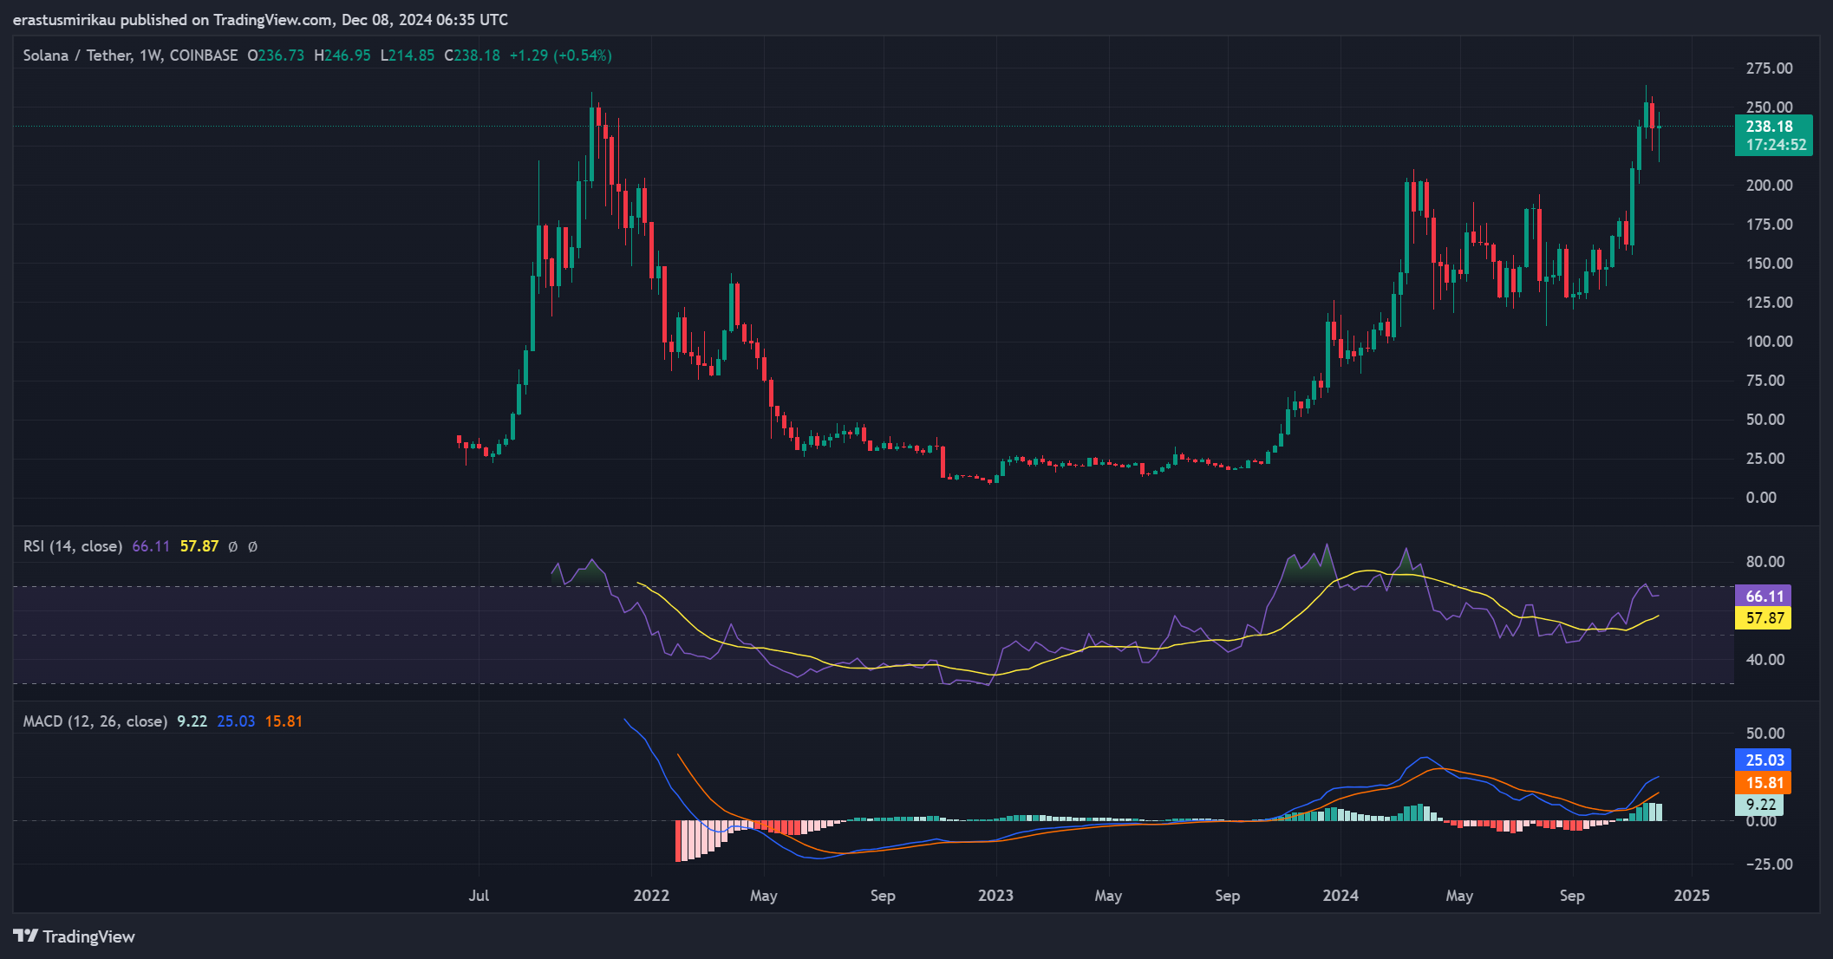Click the TradingView logo at the bottom

coord(75,936)
